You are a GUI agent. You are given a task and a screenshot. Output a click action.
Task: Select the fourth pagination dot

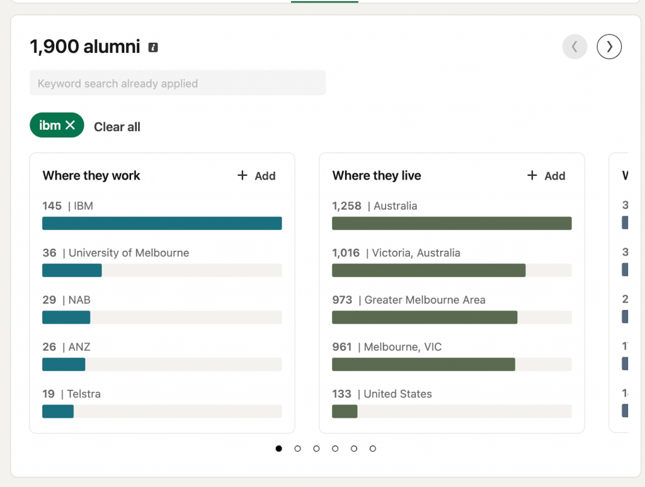335,449
